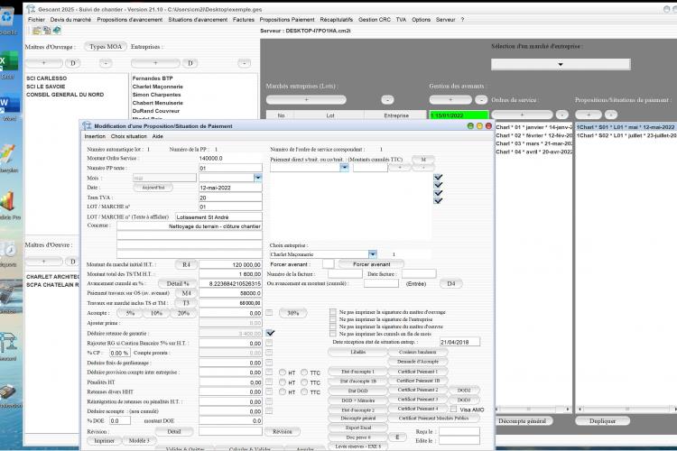Viewport: 677px width, 451px height.
Task: Click the M4 button
Action: pyautogui.click(x=186, y=293)
